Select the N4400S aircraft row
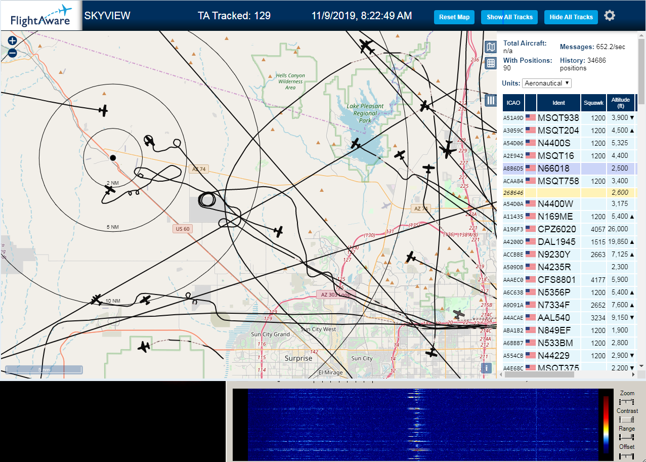This screenshot has width=646, height=462. tap(569, 143)
